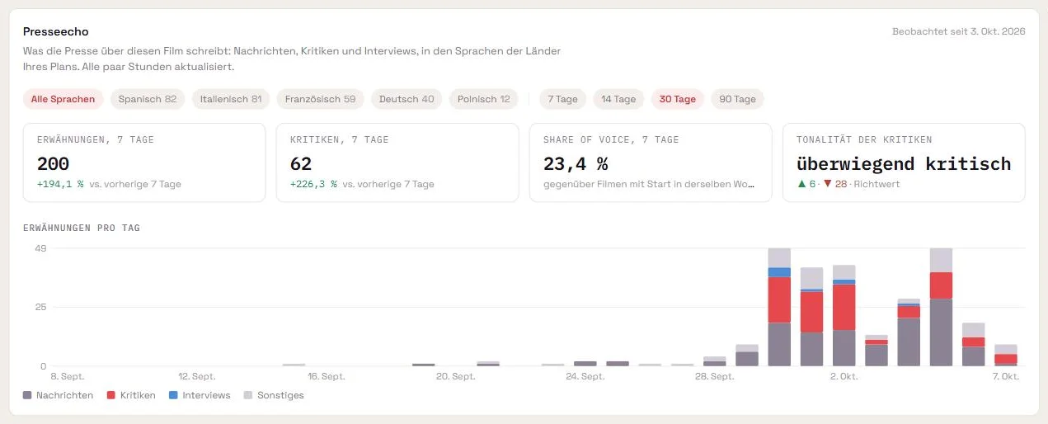Open the Kritiken, 7 Tage card
This screenshot has height=424, width=1048.
pyautogui.click(x=397, y=163)
